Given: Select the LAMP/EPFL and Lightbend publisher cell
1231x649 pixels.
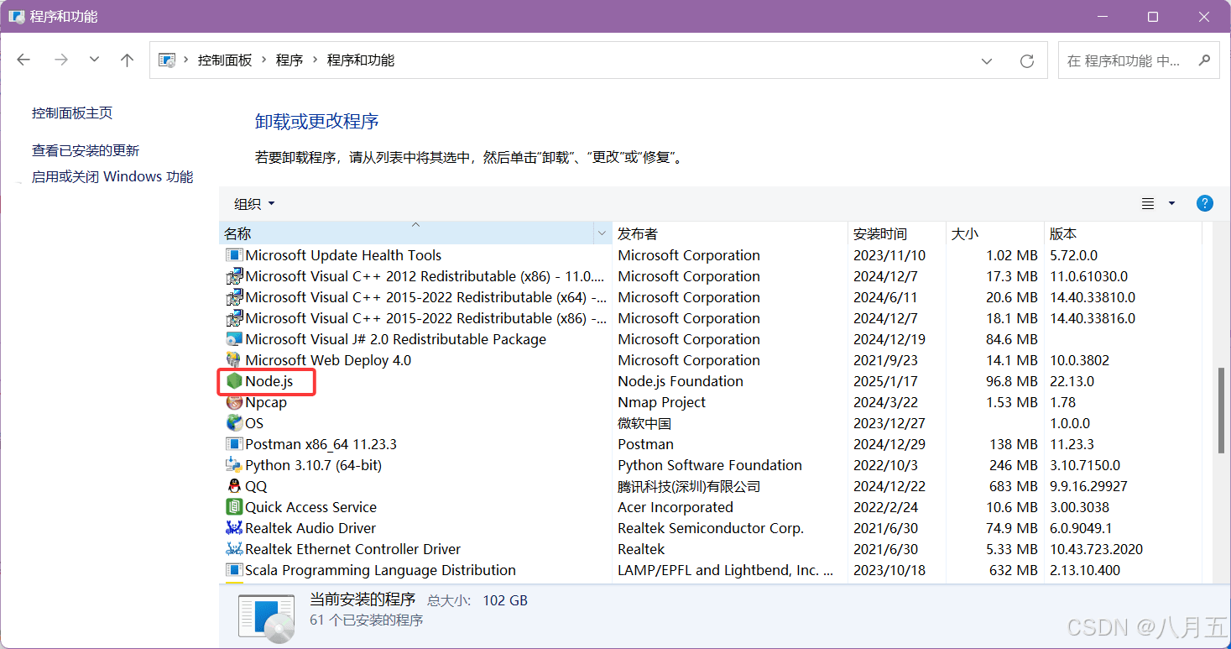Looking at the screenshot, I should point(726,570).
